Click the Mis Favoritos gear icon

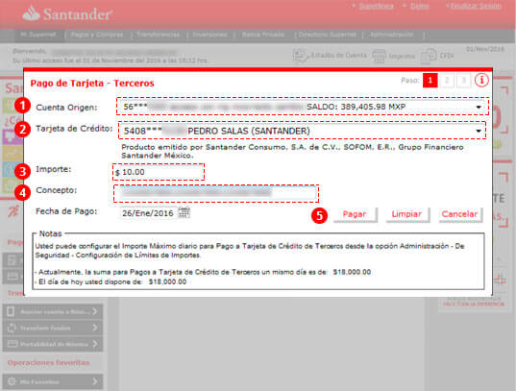coord(12,381)
